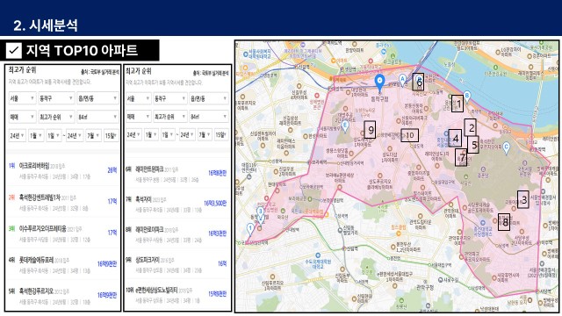
Task: Click 출처 source note in 6위–10위 panel
Action: click(211, 73)
